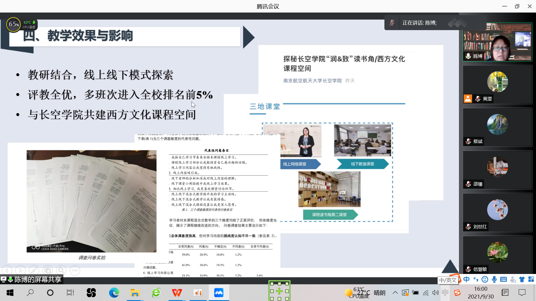This screenshot has height=301, width=536.
Task: Open the Sogou soft keyboard icon
Action: (x=503, y=279)
